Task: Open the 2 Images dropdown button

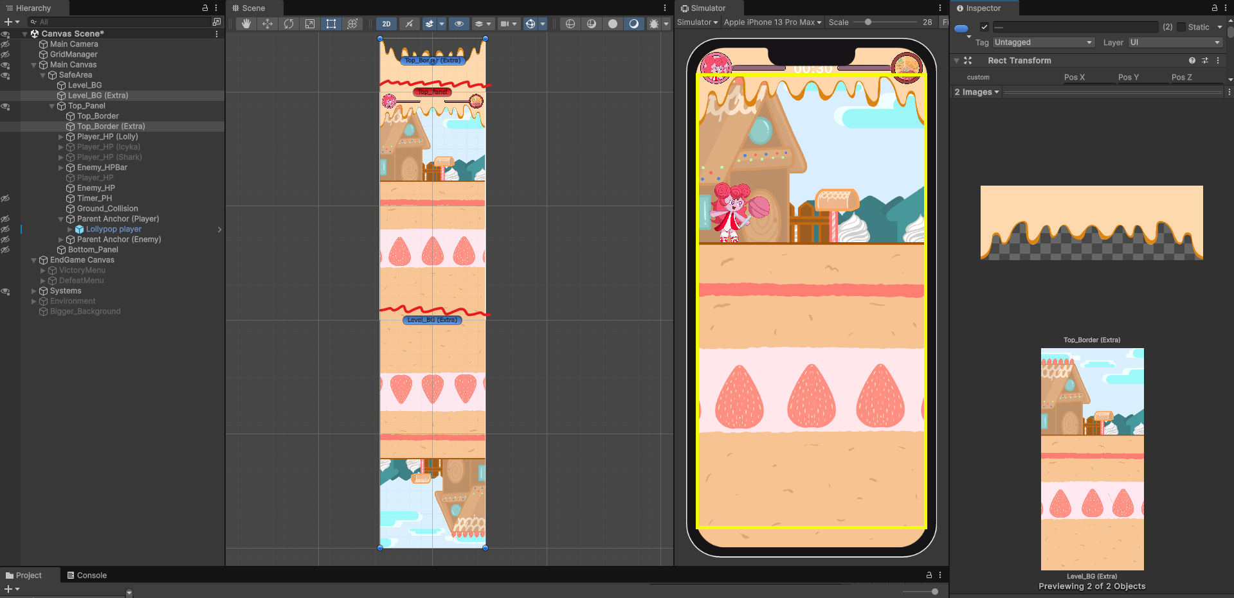Action: click(x=977, y=92)
